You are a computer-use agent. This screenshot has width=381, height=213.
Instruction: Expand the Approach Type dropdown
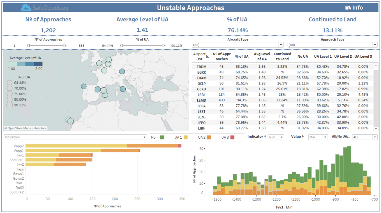(x=332, y=45)
